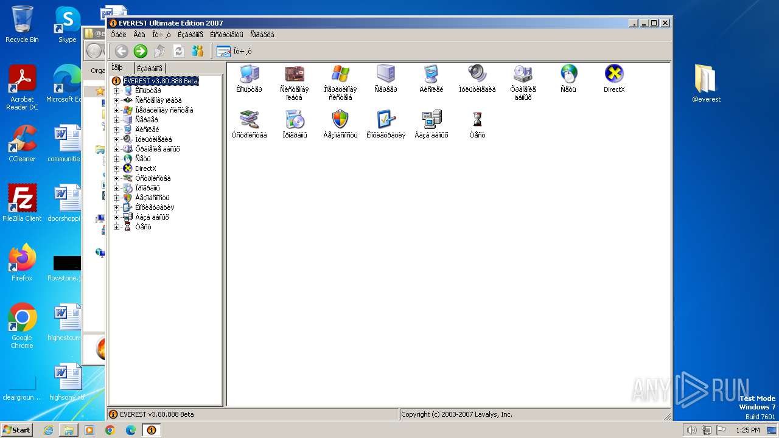Select the highsony.rtf desktop document
Viewport: 779px width, 438px height.
67,382
